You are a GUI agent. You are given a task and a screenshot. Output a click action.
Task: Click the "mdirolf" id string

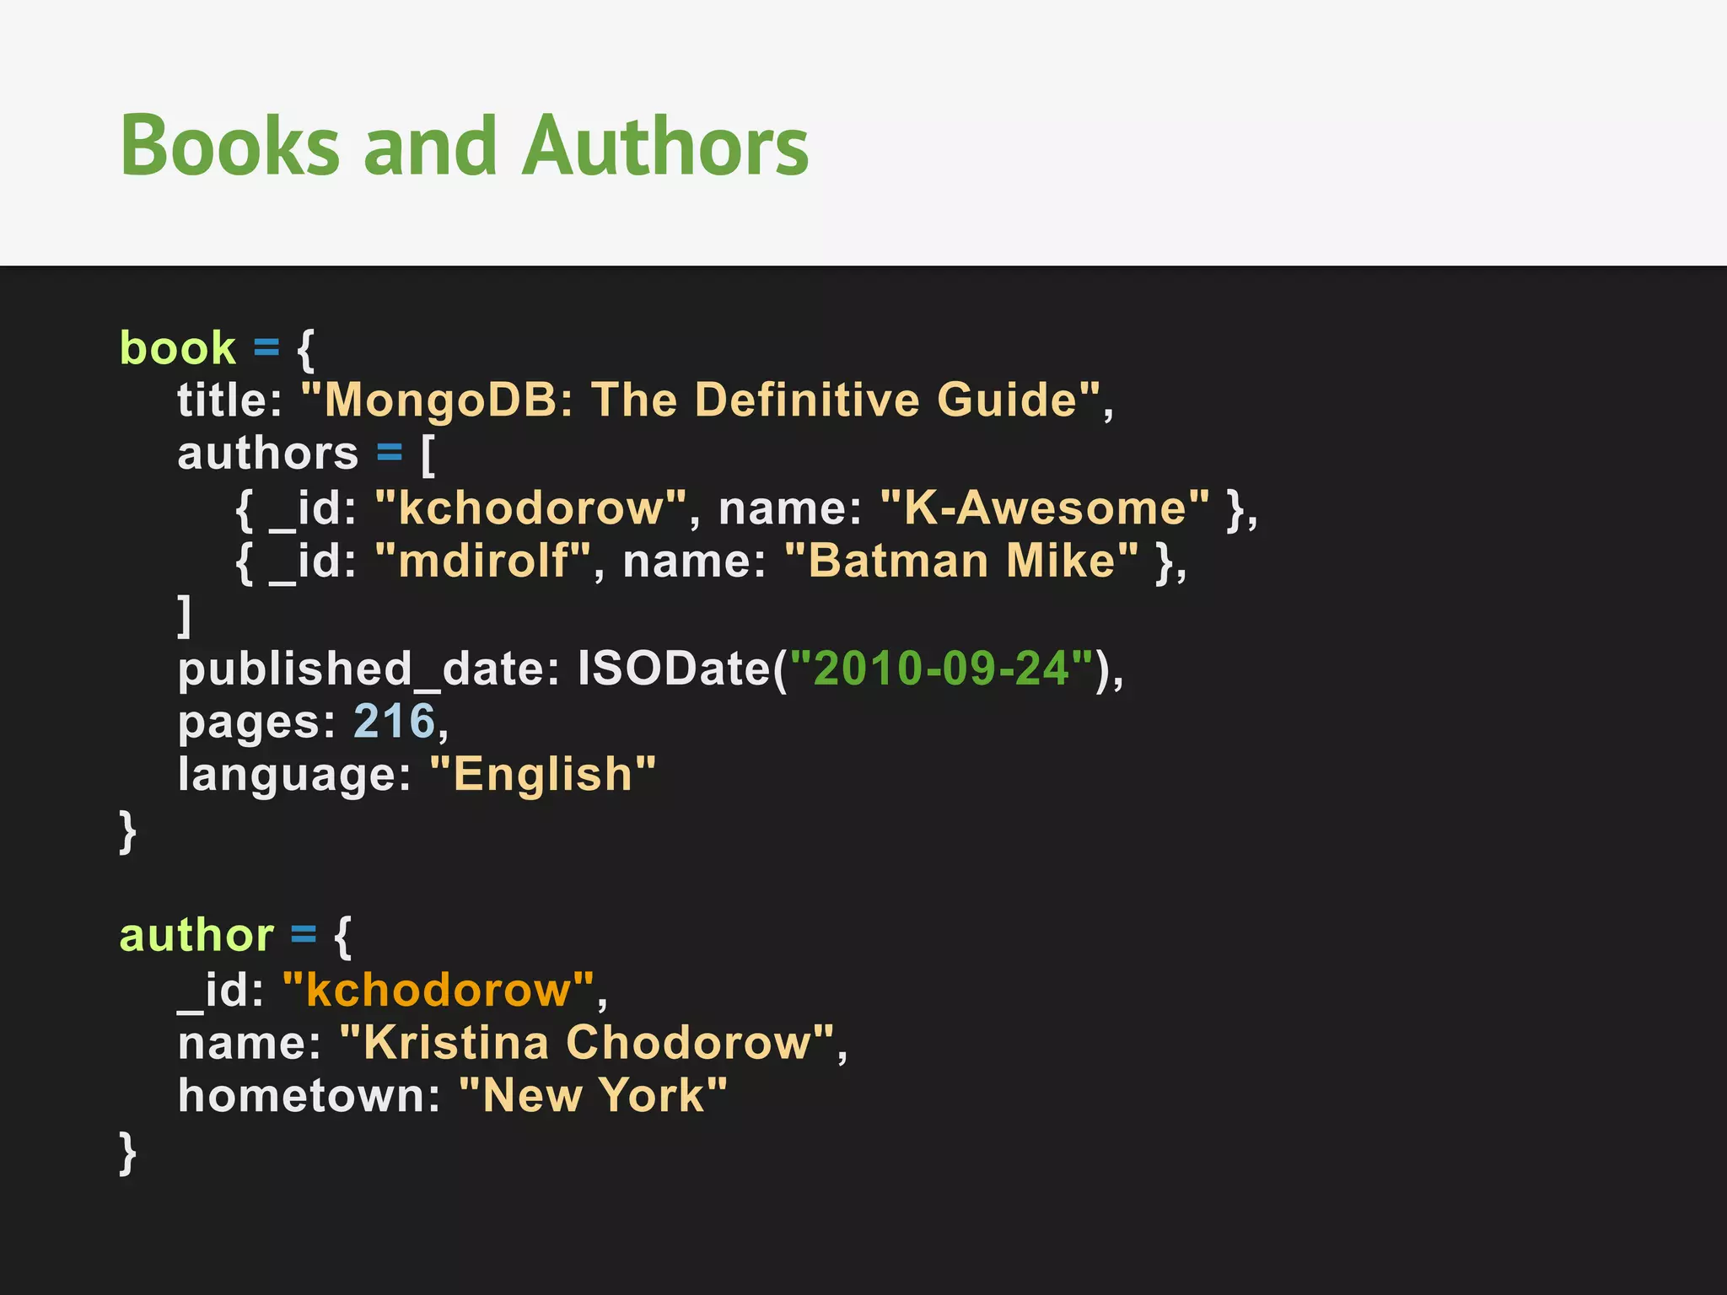(483, 561)
